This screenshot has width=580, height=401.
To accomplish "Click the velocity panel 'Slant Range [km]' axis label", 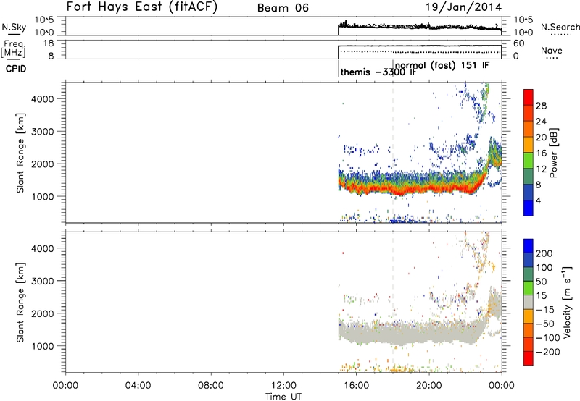I will tap(20, 302).
